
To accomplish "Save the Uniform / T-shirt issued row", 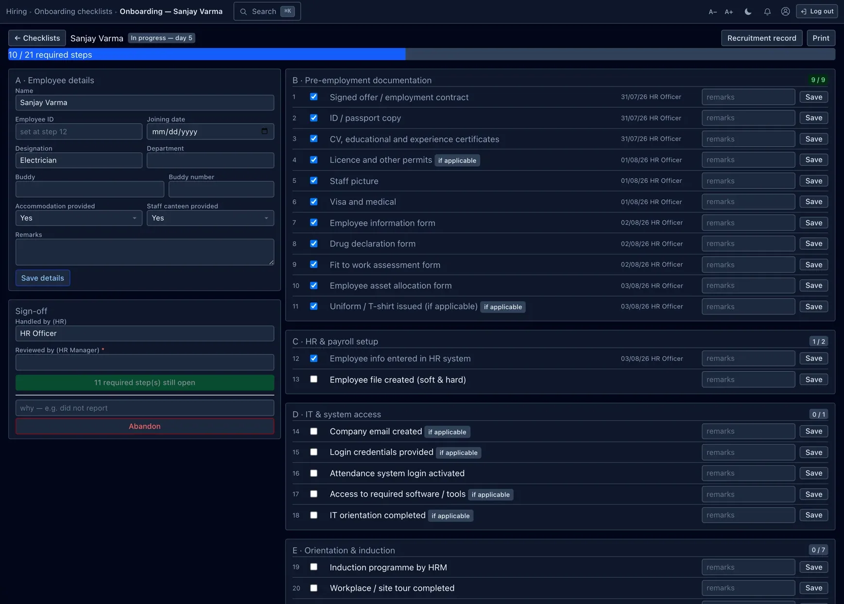I will coord(814,307).
